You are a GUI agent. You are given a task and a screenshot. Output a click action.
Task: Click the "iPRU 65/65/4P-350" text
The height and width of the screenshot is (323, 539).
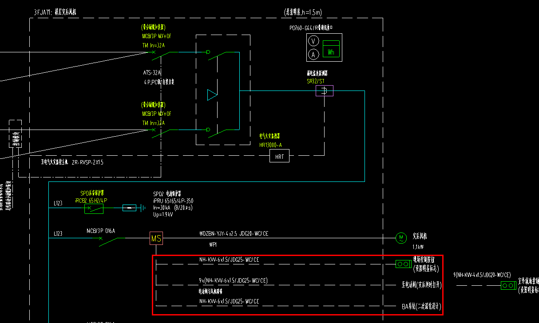point(173,201)
